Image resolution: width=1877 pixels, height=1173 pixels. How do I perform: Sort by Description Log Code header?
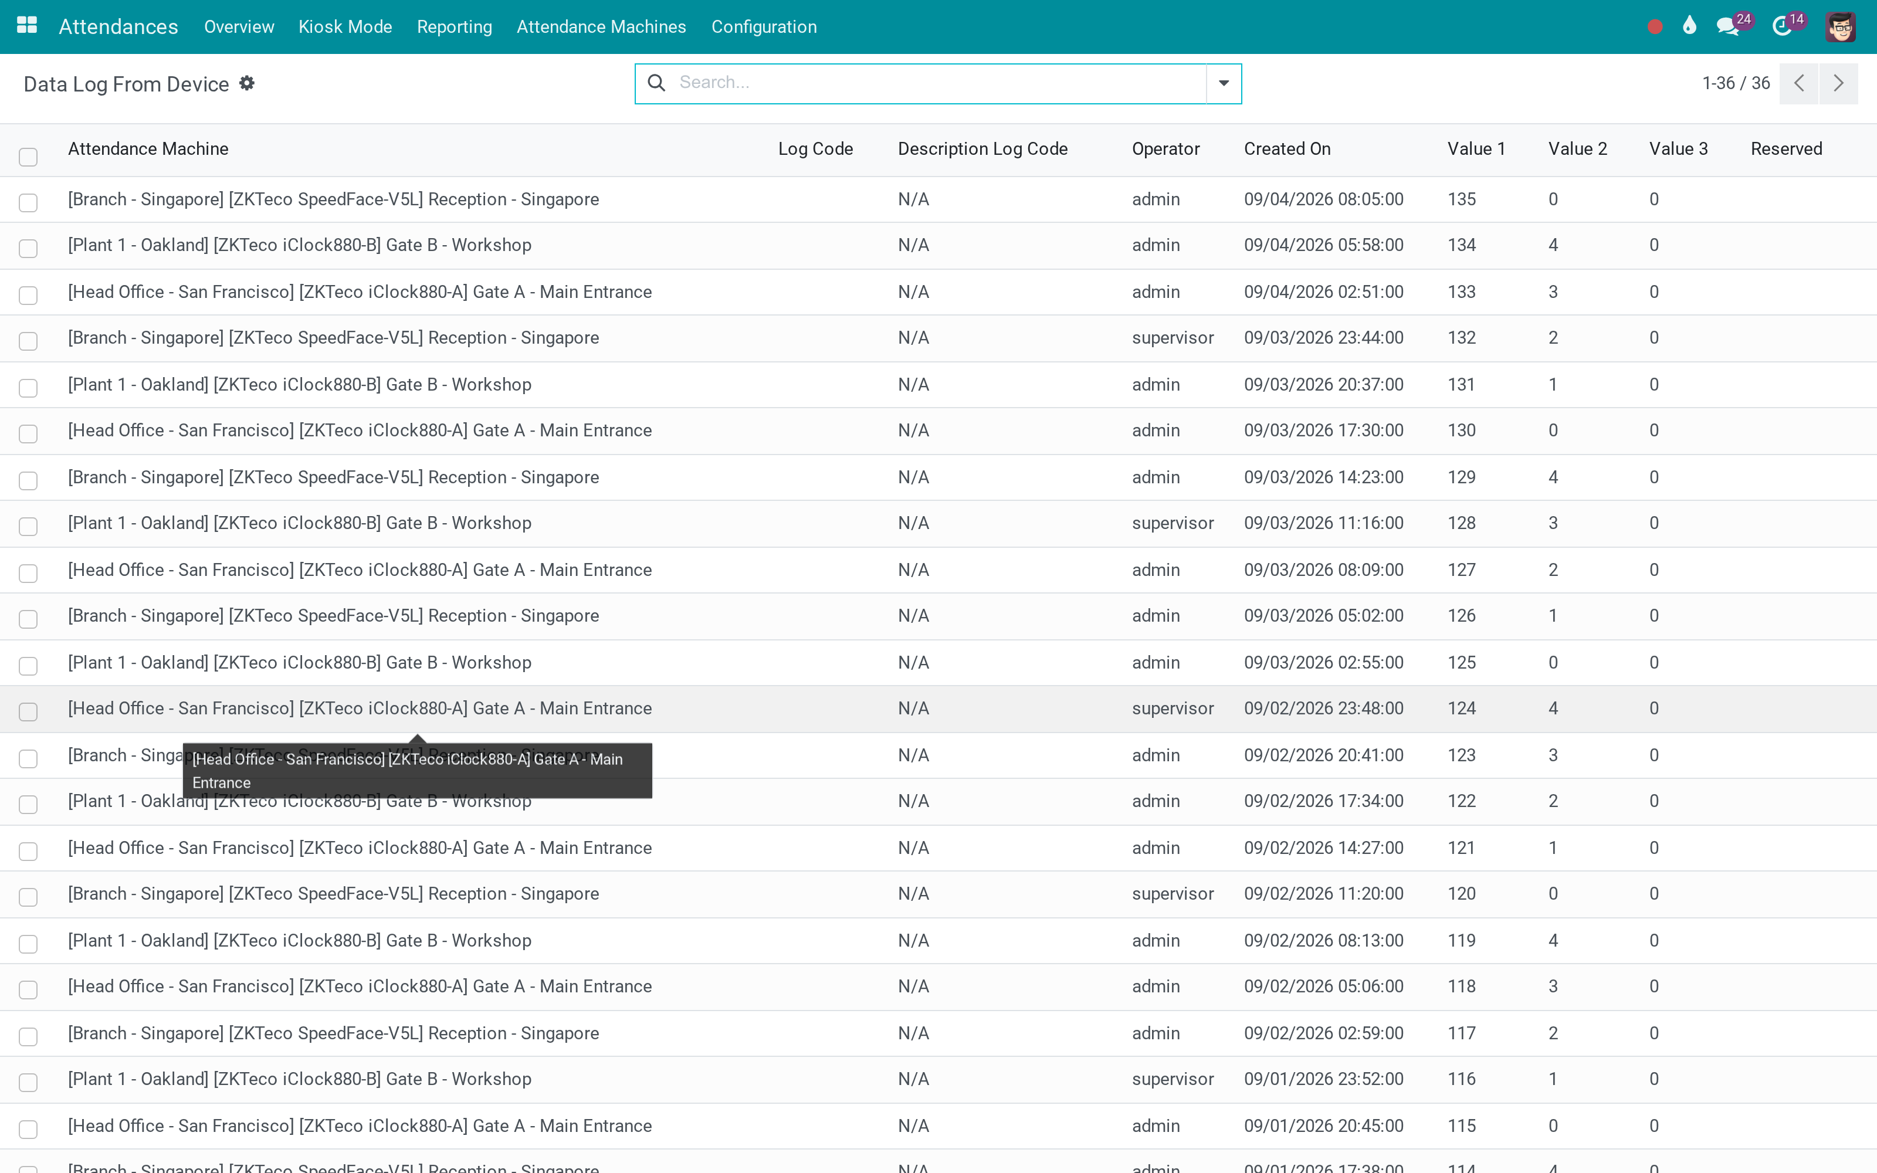(982, 149)
